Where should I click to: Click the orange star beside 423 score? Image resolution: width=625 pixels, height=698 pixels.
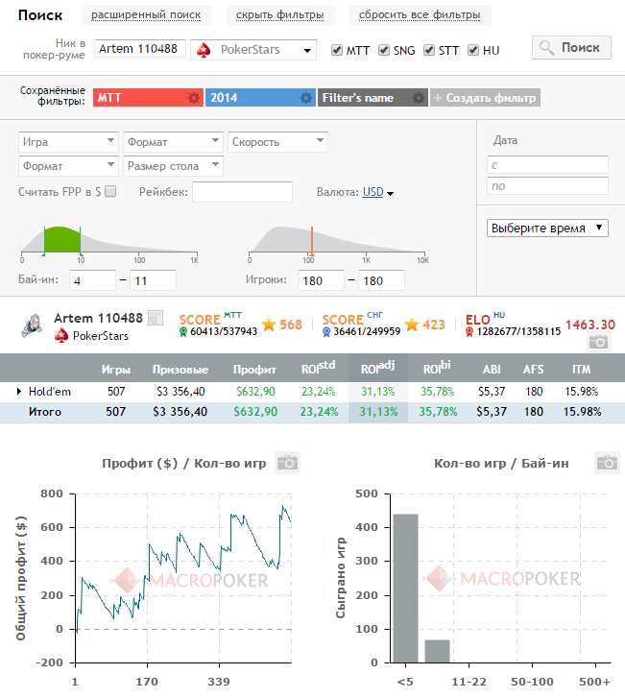(x=412, y=325)
